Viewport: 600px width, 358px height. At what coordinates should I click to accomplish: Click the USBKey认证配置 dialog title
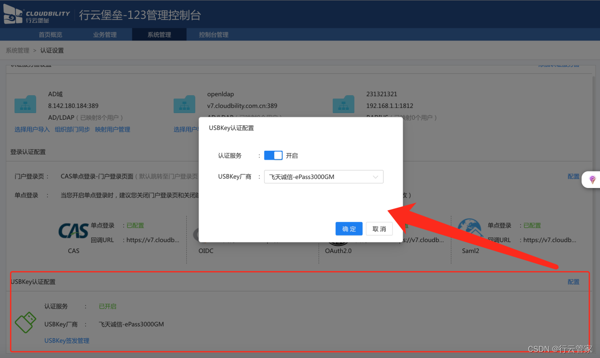click(x=232, y=128)
